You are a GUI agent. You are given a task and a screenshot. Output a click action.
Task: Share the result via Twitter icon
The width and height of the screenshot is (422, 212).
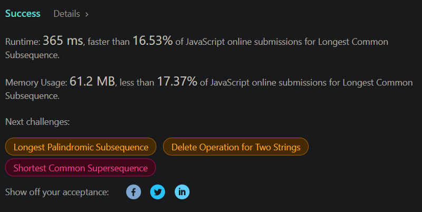coord(158,192)
